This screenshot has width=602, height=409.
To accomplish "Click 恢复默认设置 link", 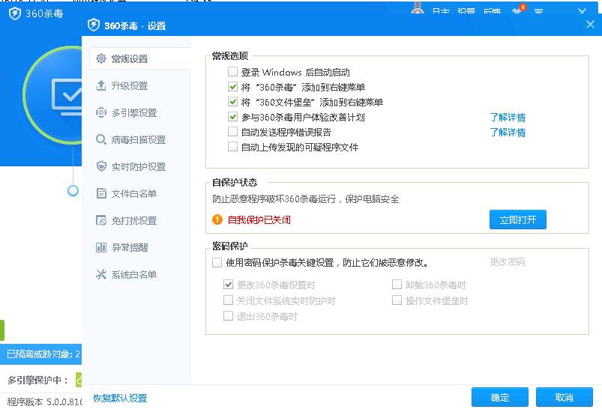I will (120, 398).
